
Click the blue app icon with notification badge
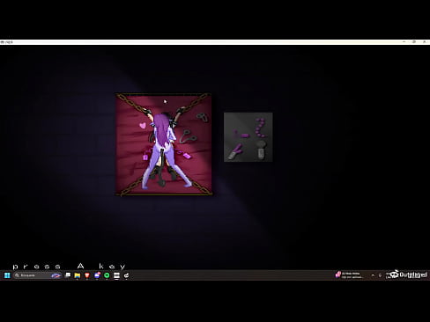pos(97,275)
